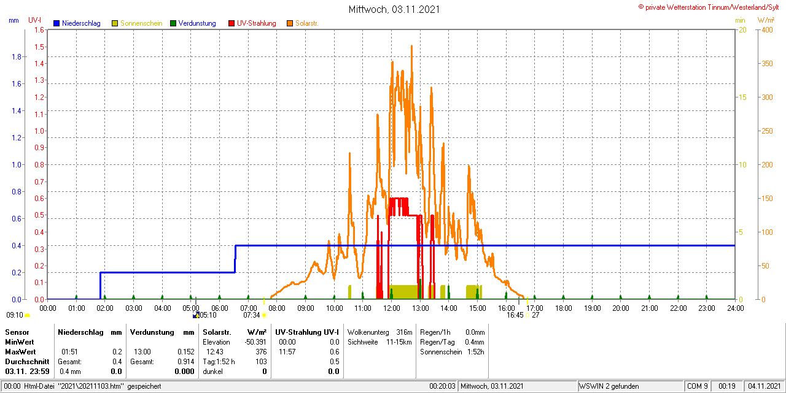Click the orange Solarstr. legend swatch
This screenshot has width=786, height=393.
click(x=290, y=23)
